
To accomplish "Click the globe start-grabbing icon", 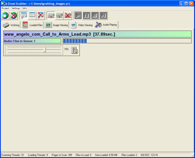I will tap(5, 15).
